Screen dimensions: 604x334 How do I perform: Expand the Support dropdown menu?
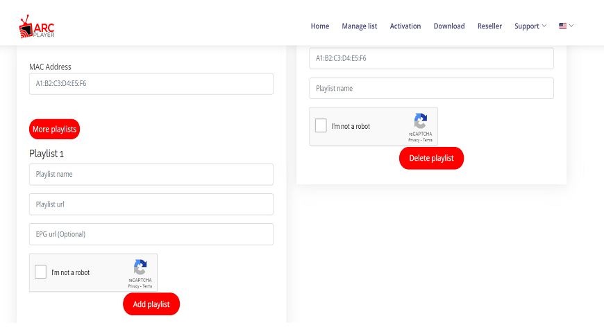tap(530, 26)
